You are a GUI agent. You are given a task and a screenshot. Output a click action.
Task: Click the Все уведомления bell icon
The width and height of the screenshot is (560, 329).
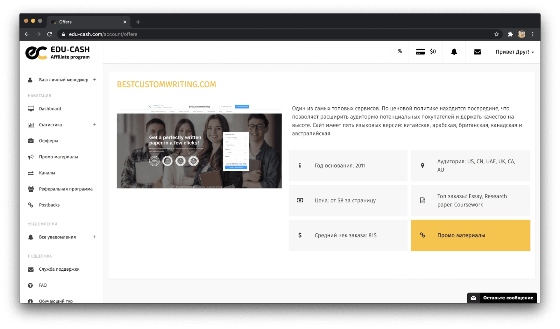point(30,237)
